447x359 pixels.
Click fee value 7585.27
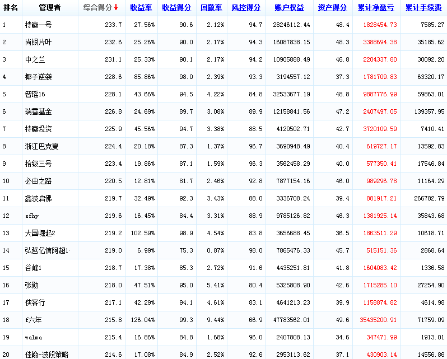pyautogui.click(x=433, y=25)
